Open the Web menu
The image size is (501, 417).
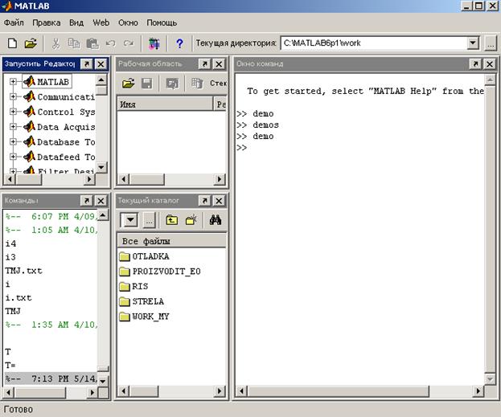tap(101, 22)
